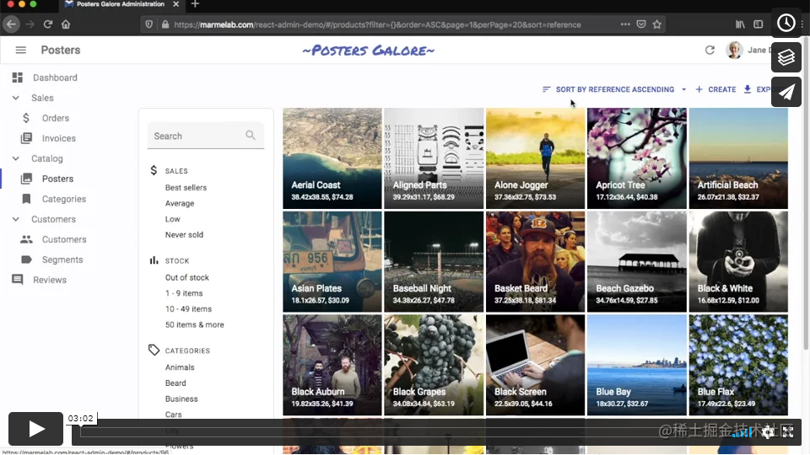Apply the Out of stock filter

[187, 277]
